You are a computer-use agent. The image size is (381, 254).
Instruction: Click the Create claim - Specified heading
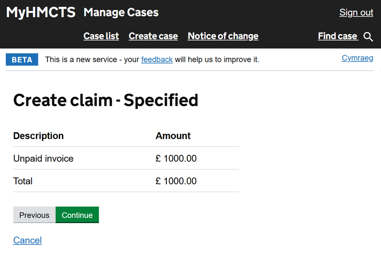pyautogui.click(x=106, y=100)
